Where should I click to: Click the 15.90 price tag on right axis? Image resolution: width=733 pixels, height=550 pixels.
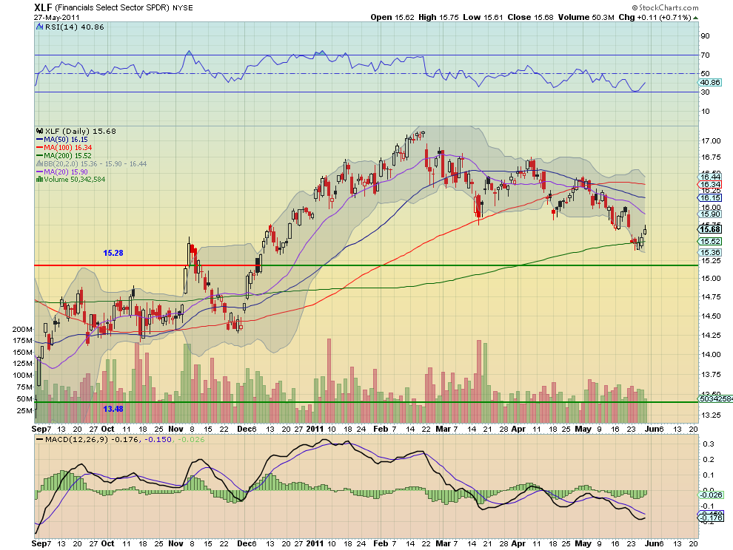click(x=710, y=214)
